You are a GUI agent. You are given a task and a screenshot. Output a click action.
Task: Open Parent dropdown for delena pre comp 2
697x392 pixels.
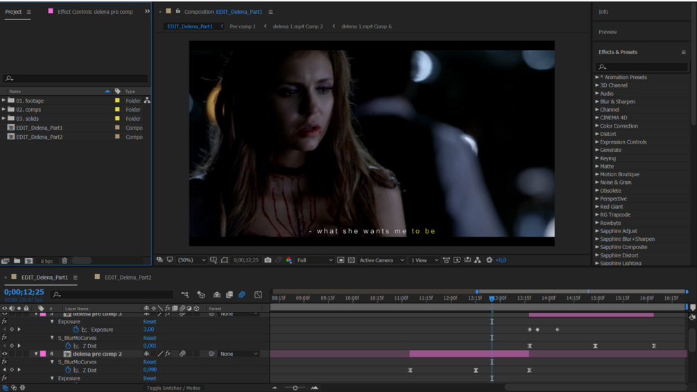tap(239, 354)
